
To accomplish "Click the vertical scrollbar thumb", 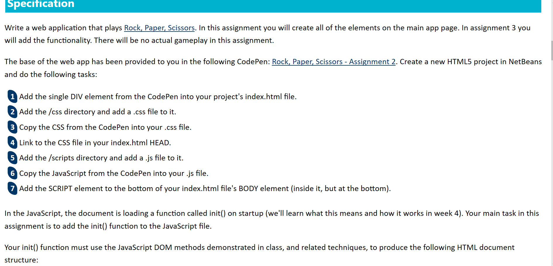I will click(552, 50).
